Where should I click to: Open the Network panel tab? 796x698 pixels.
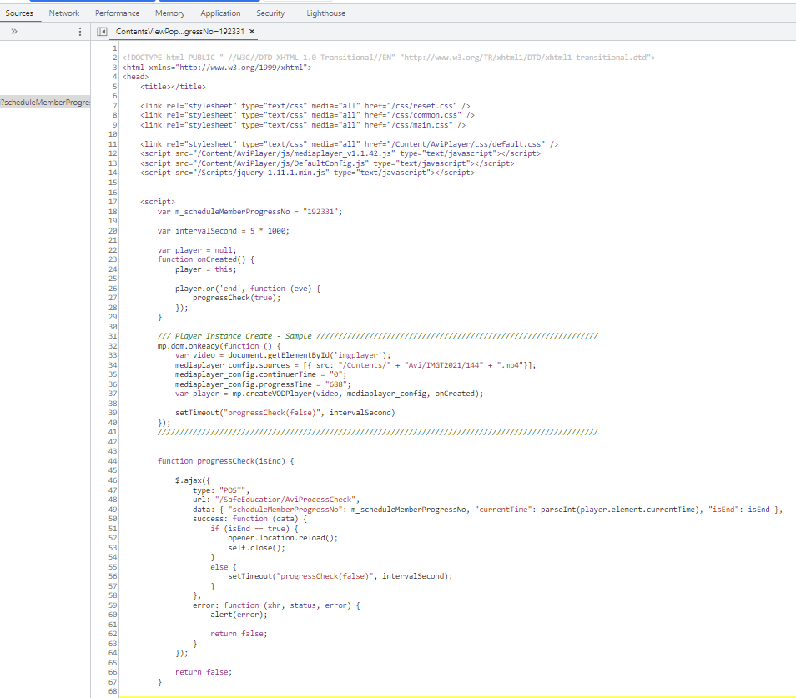click(x=64, y=13)
